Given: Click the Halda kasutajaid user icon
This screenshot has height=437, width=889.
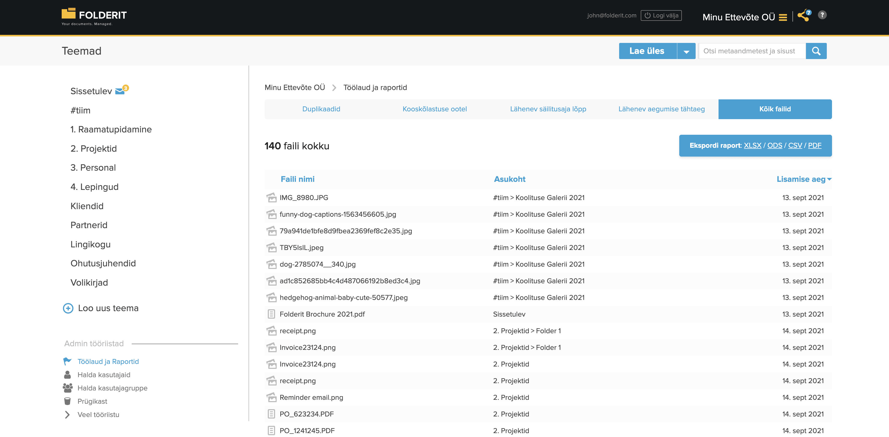Looking at the screenshot, I should [67, 375].
